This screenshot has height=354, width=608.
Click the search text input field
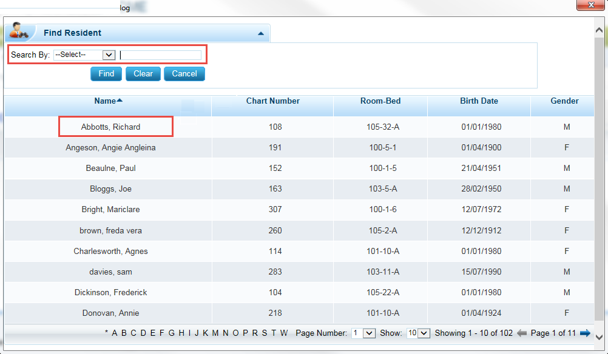point(161,55)
